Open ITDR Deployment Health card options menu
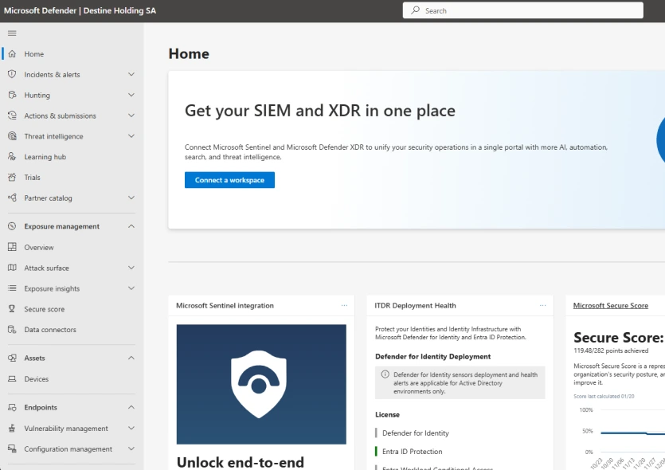 pos(543,305)
